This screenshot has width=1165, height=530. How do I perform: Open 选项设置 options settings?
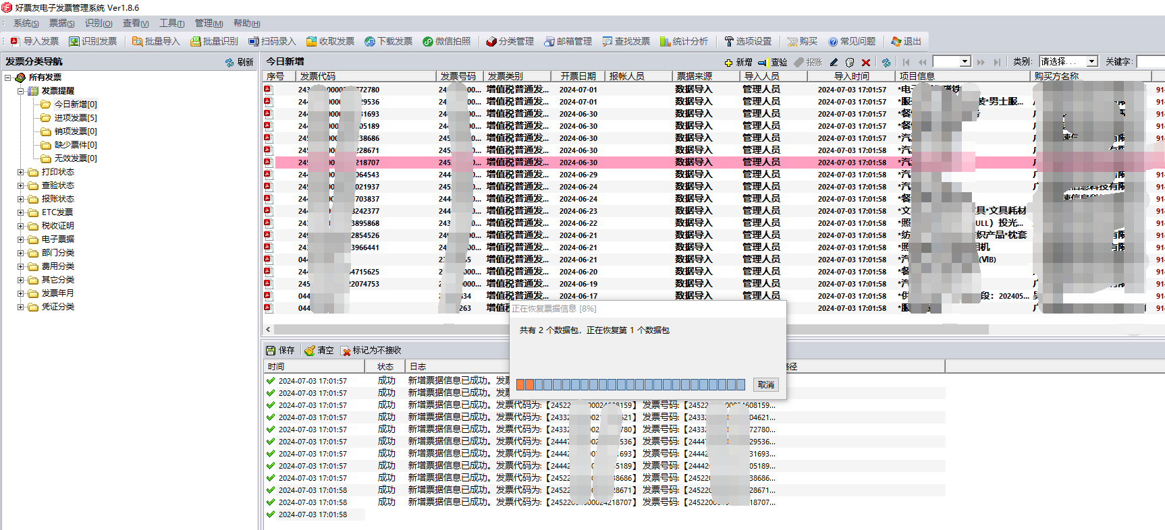748,41
